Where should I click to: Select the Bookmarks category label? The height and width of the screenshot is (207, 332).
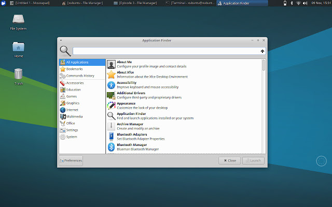(74, 69)
